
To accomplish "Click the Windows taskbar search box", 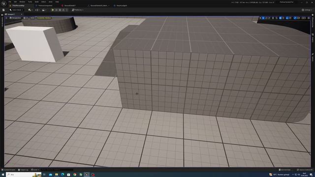I will click(24, 175).
